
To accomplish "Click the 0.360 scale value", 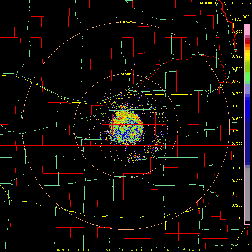I will tap(237, 181).
